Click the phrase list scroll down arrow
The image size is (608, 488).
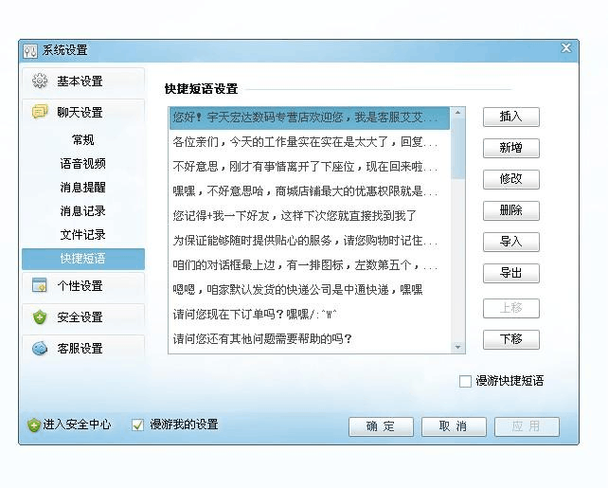click(x=458, y=347)
